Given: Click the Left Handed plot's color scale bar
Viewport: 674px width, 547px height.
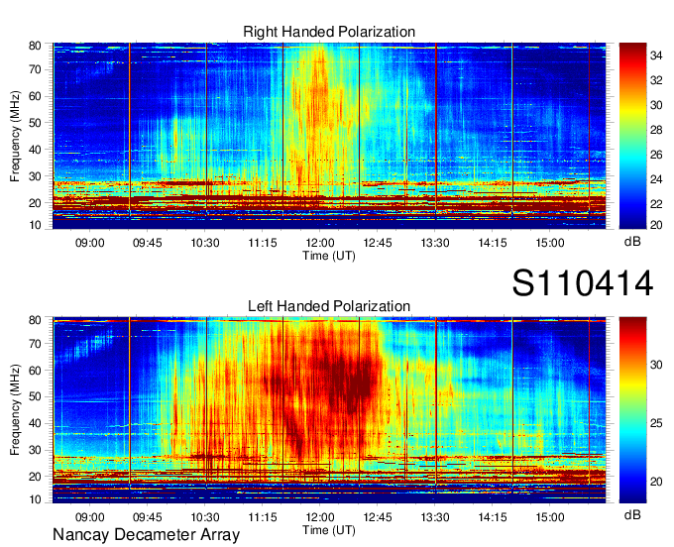Looking at the screenshot, I should coord(632,410).
